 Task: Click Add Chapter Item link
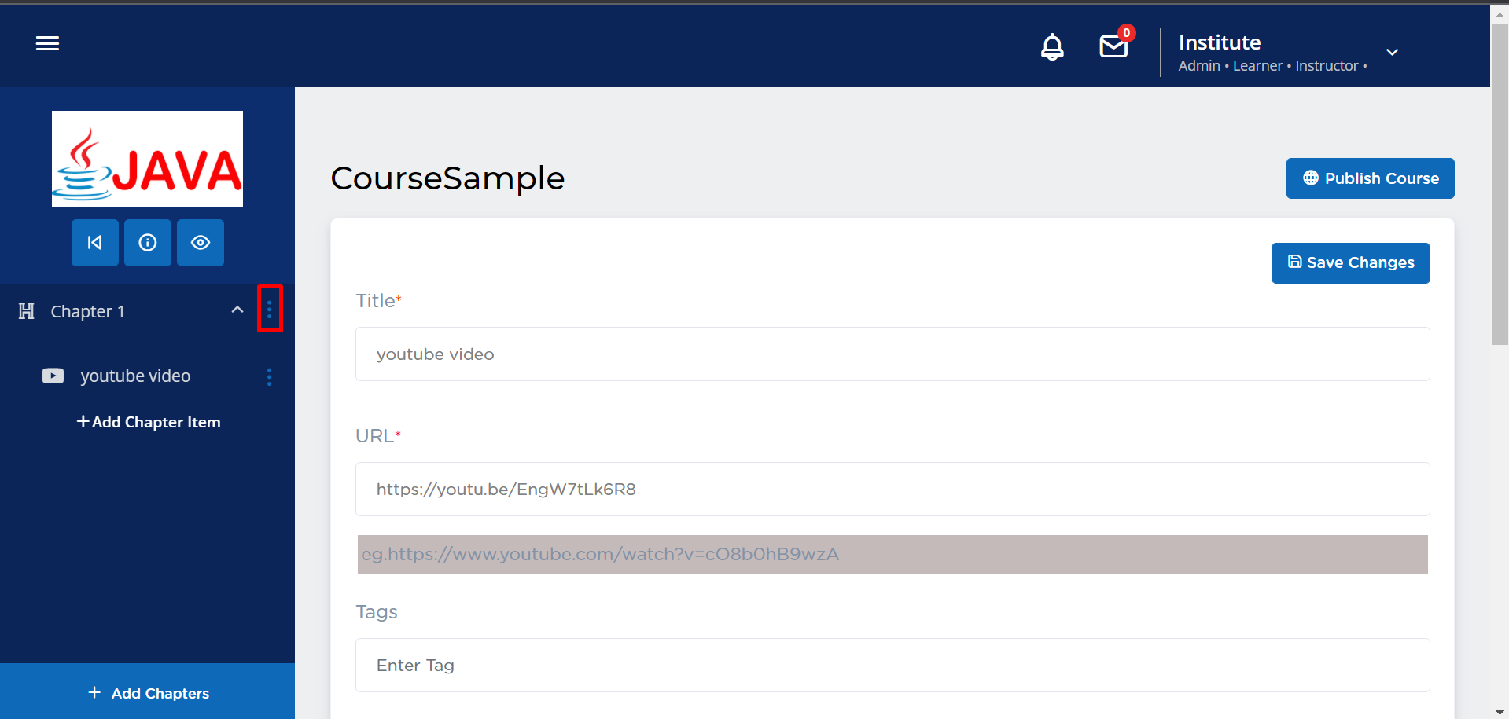pos(149,422)
